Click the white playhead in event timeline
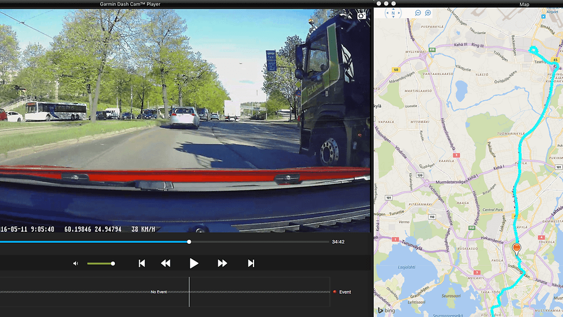 [x=189, y=292]
